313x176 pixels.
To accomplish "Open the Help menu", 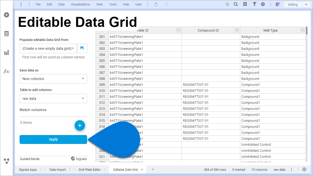I will 126,4.
